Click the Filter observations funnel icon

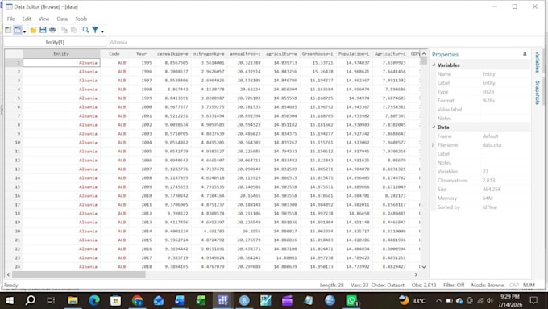coord(95,30)
